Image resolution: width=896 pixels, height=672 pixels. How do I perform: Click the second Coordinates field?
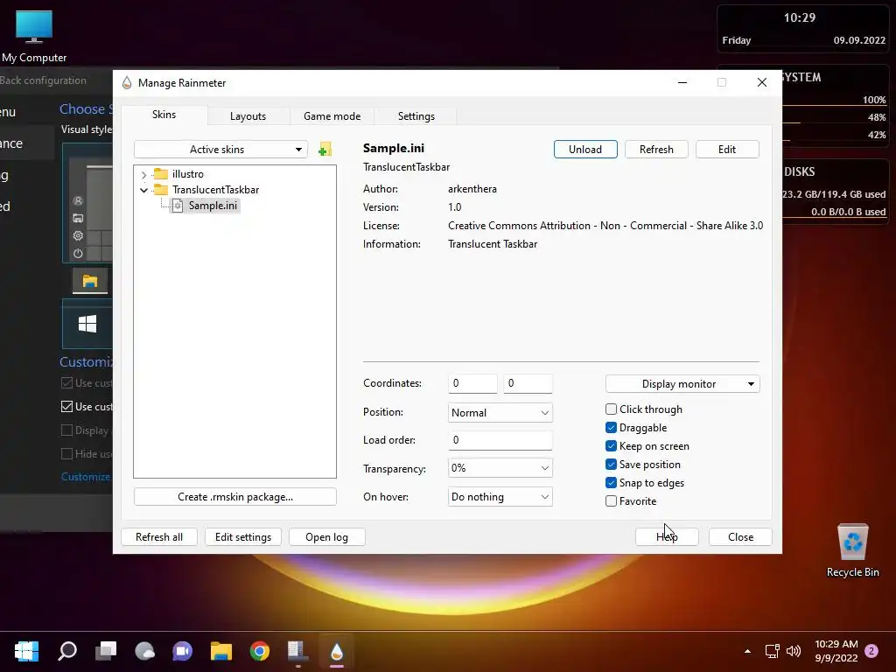528,383
